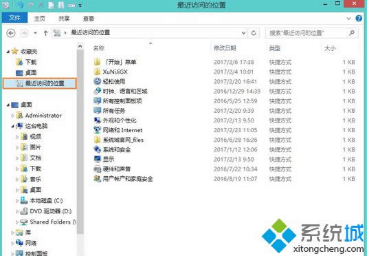Open the 文件 ribbon tab
This screenshot has width=367, height=256.
pyautogui.click(x=14, y=18)
